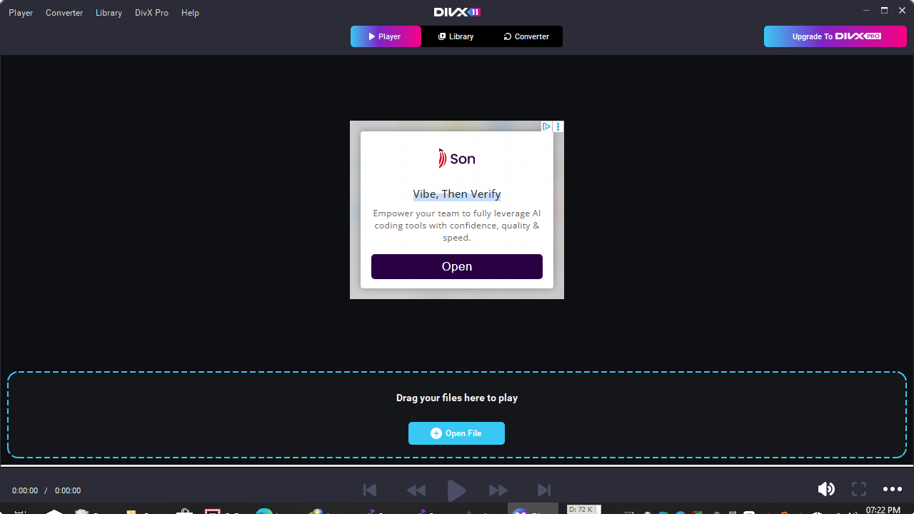914x514 pixels.
Task: Click the Open button in the ad
Action: tap(456, 266)
